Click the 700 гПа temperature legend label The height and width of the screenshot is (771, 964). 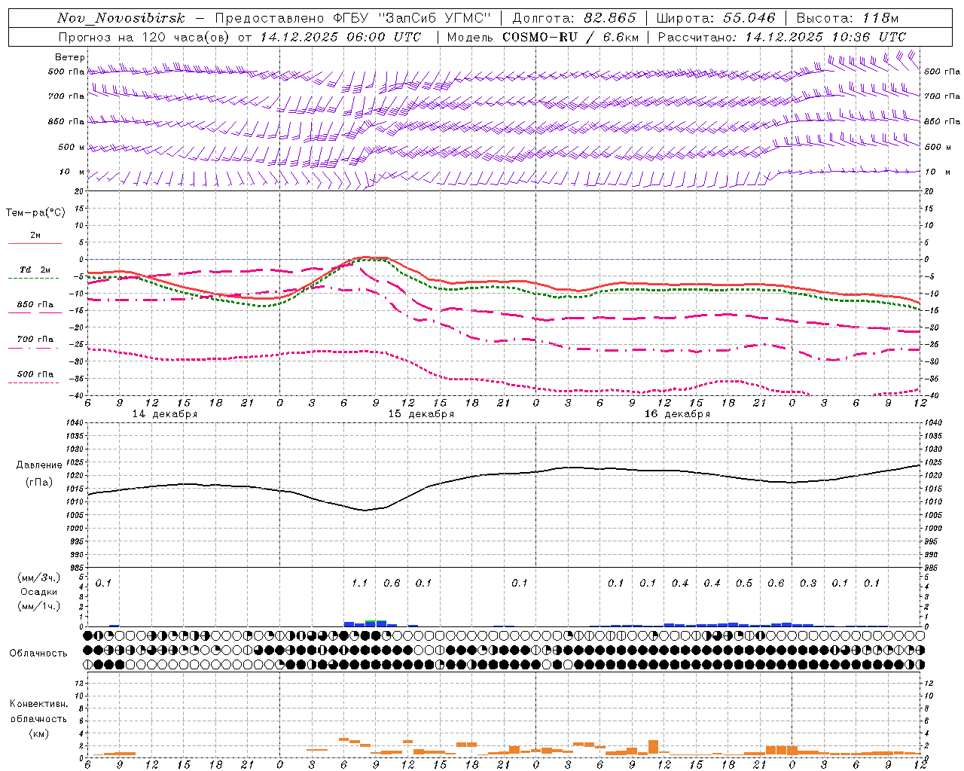pyautogui.click(x=35, y=339)
